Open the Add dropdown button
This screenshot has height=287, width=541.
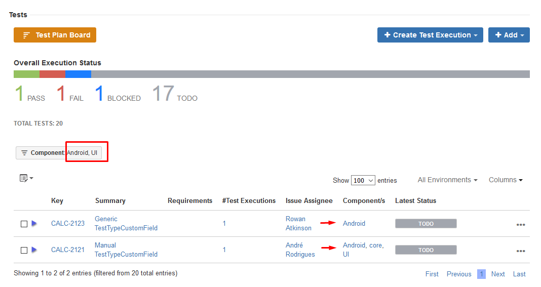509,35
